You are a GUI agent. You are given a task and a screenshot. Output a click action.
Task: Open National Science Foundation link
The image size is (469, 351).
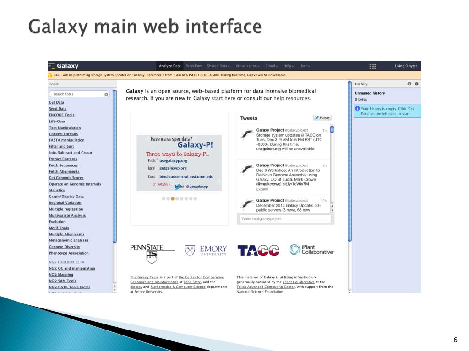pos(260,292)
